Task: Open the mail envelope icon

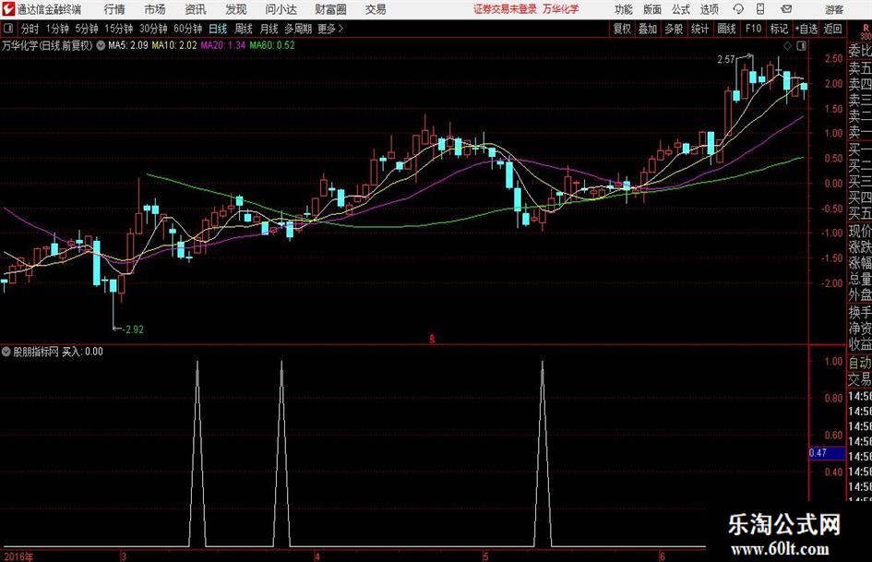Action: [x=786, y=9]
